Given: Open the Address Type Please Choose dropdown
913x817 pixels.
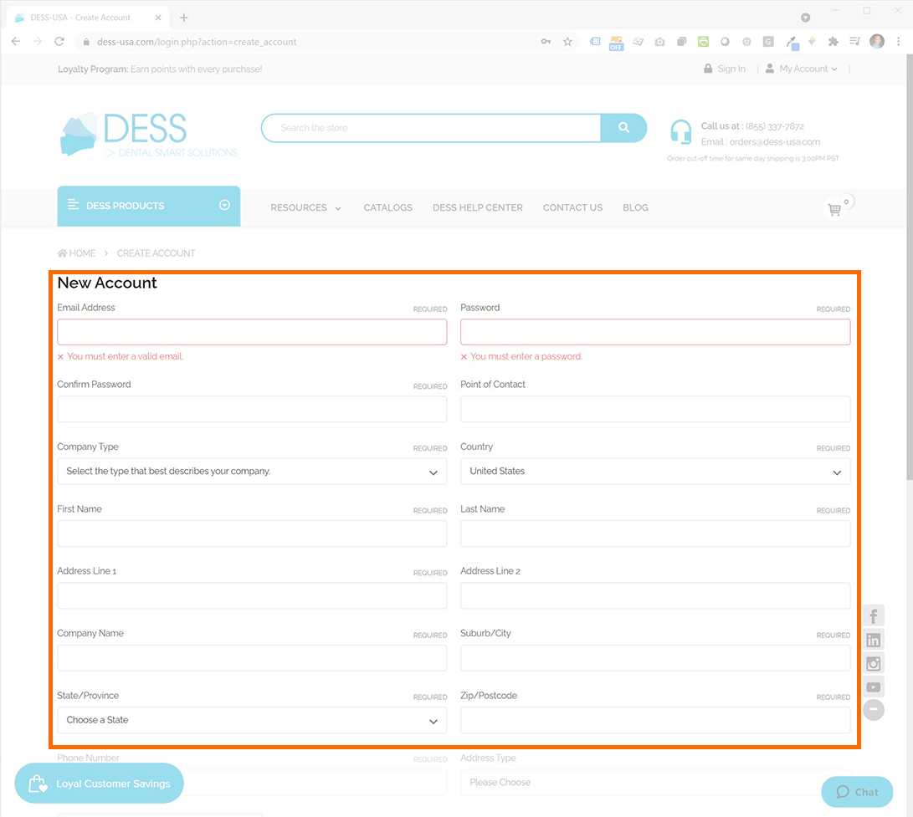Looking at the screenshot, I should tap(655, 783).
